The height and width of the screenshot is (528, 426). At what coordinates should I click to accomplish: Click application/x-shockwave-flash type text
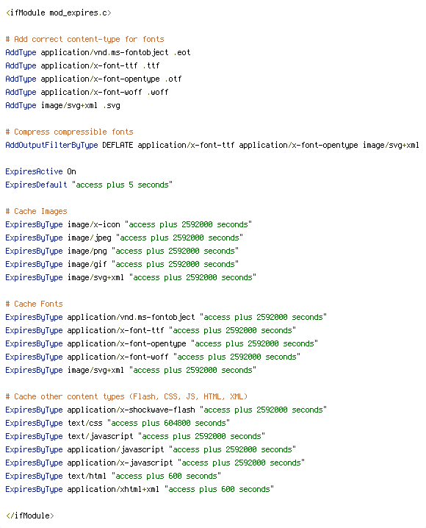(x=131, y=410)
